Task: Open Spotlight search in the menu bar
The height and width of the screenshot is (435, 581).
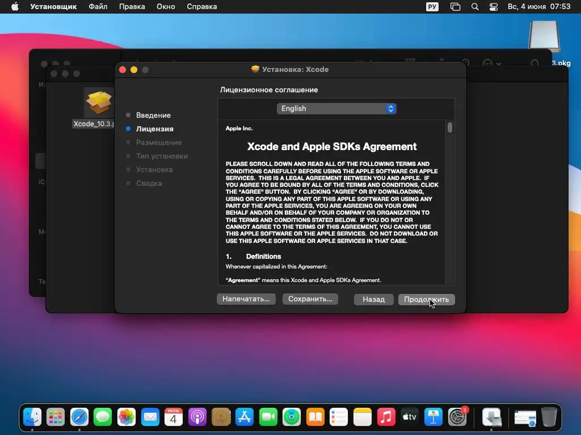Action: pyautogui.click(x=475, y=7)
